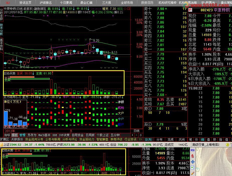Click the red S arrow icon
232x176 pixels.
[x=192, y=156]
